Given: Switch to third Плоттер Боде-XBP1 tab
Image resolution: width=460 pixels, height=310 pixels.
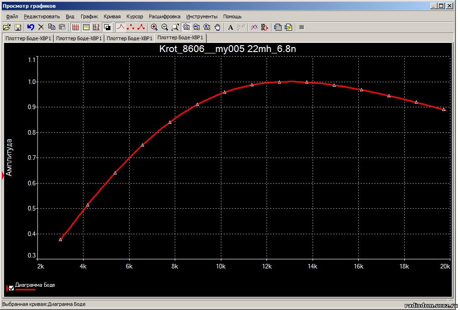Looking at the screenshot, I should 130,38.
